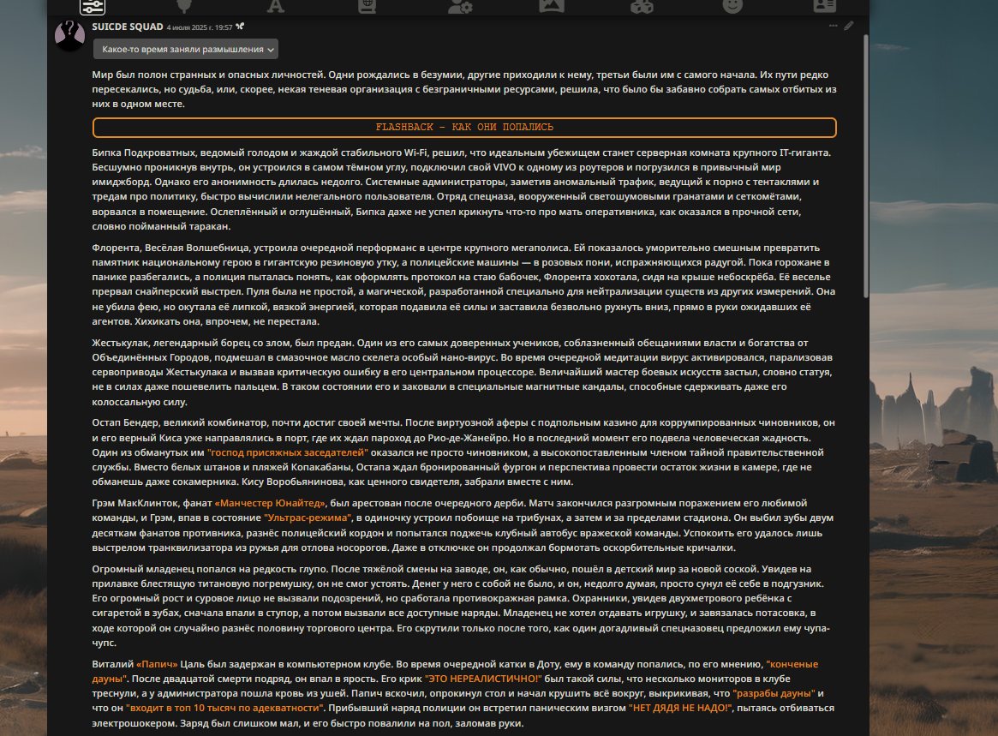Click the SUICDE SQUAD character name
Image resolution: width=998 pixels, height=736 pixels.
(128, 27)
